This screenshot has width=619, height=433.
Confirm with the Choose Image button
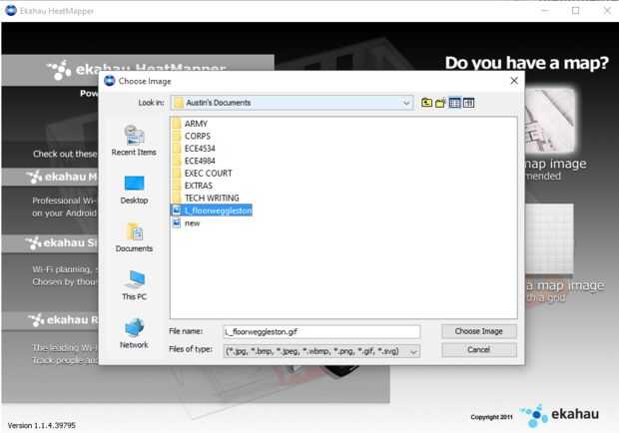tap(479, 331)
